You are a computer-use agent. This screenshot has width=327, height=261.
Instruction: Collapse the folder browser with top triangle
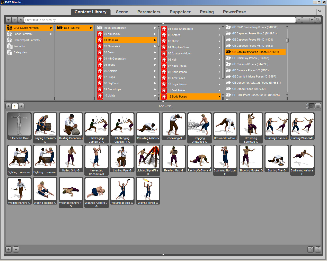163,24
